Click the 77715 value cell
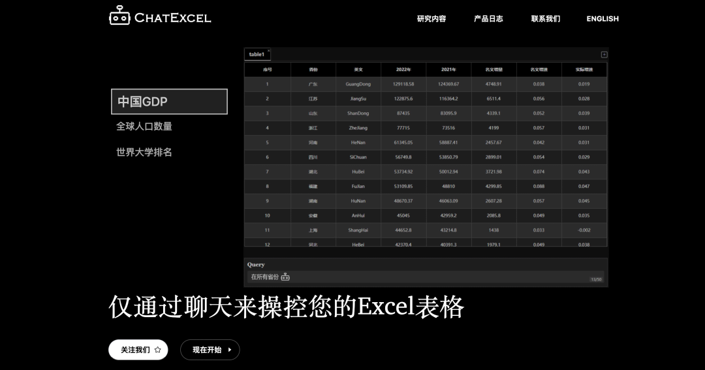 point(403,128)
